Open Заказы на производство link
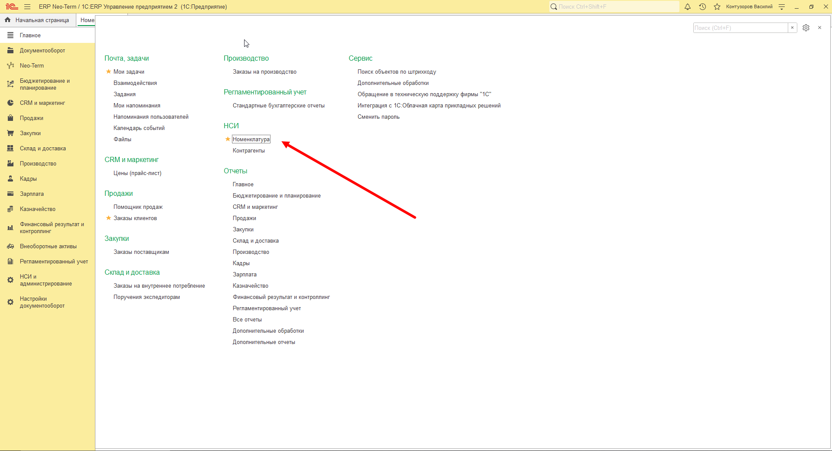The height and width of the screenshot is (451, 832). (264, 71)
